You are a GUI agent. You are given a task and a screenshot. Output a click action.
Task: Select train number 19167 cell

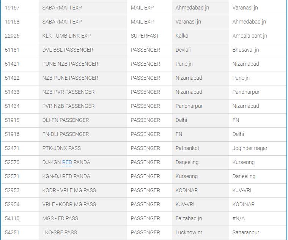tap(12, 8)
